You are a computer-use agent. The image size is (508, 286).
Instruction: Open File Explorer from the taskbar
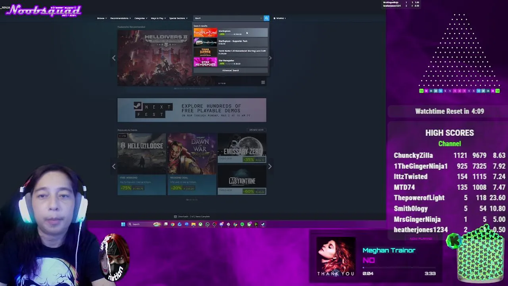click(x=193, y=224)
